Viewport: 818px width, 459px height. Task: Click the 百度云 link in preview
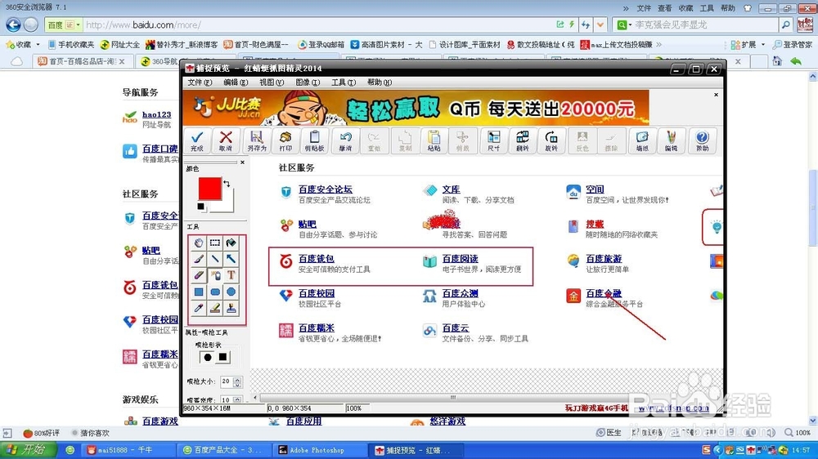[x=456, y=328]
